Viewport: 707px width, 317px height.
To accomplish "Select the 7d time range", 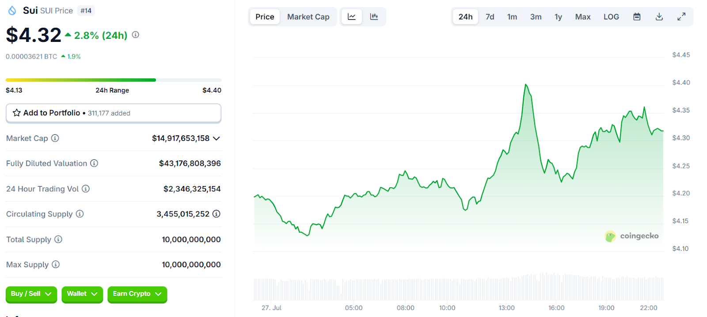I will tap(490, 17).
